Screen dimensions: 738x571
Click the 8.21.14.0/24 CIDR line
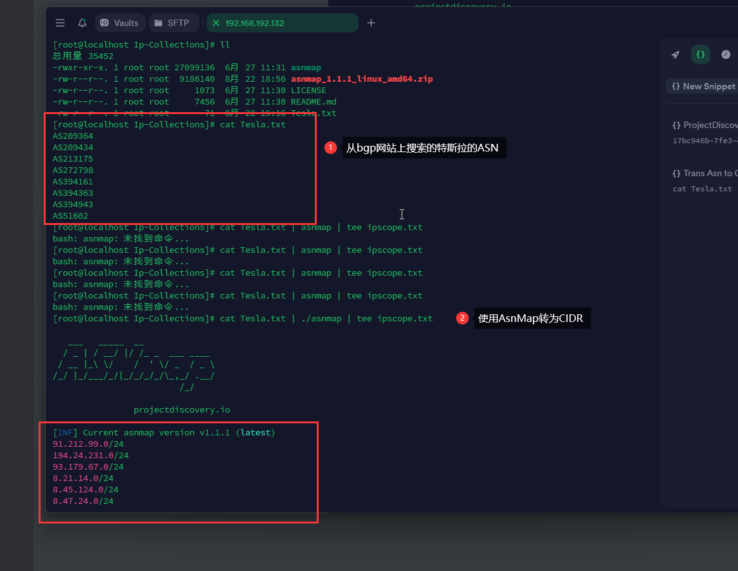click(x=83, y=478)
